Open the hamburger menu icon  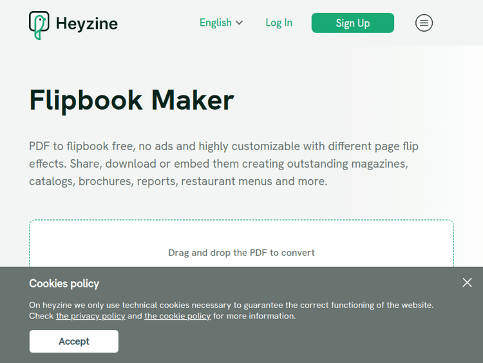coord(424,23)
